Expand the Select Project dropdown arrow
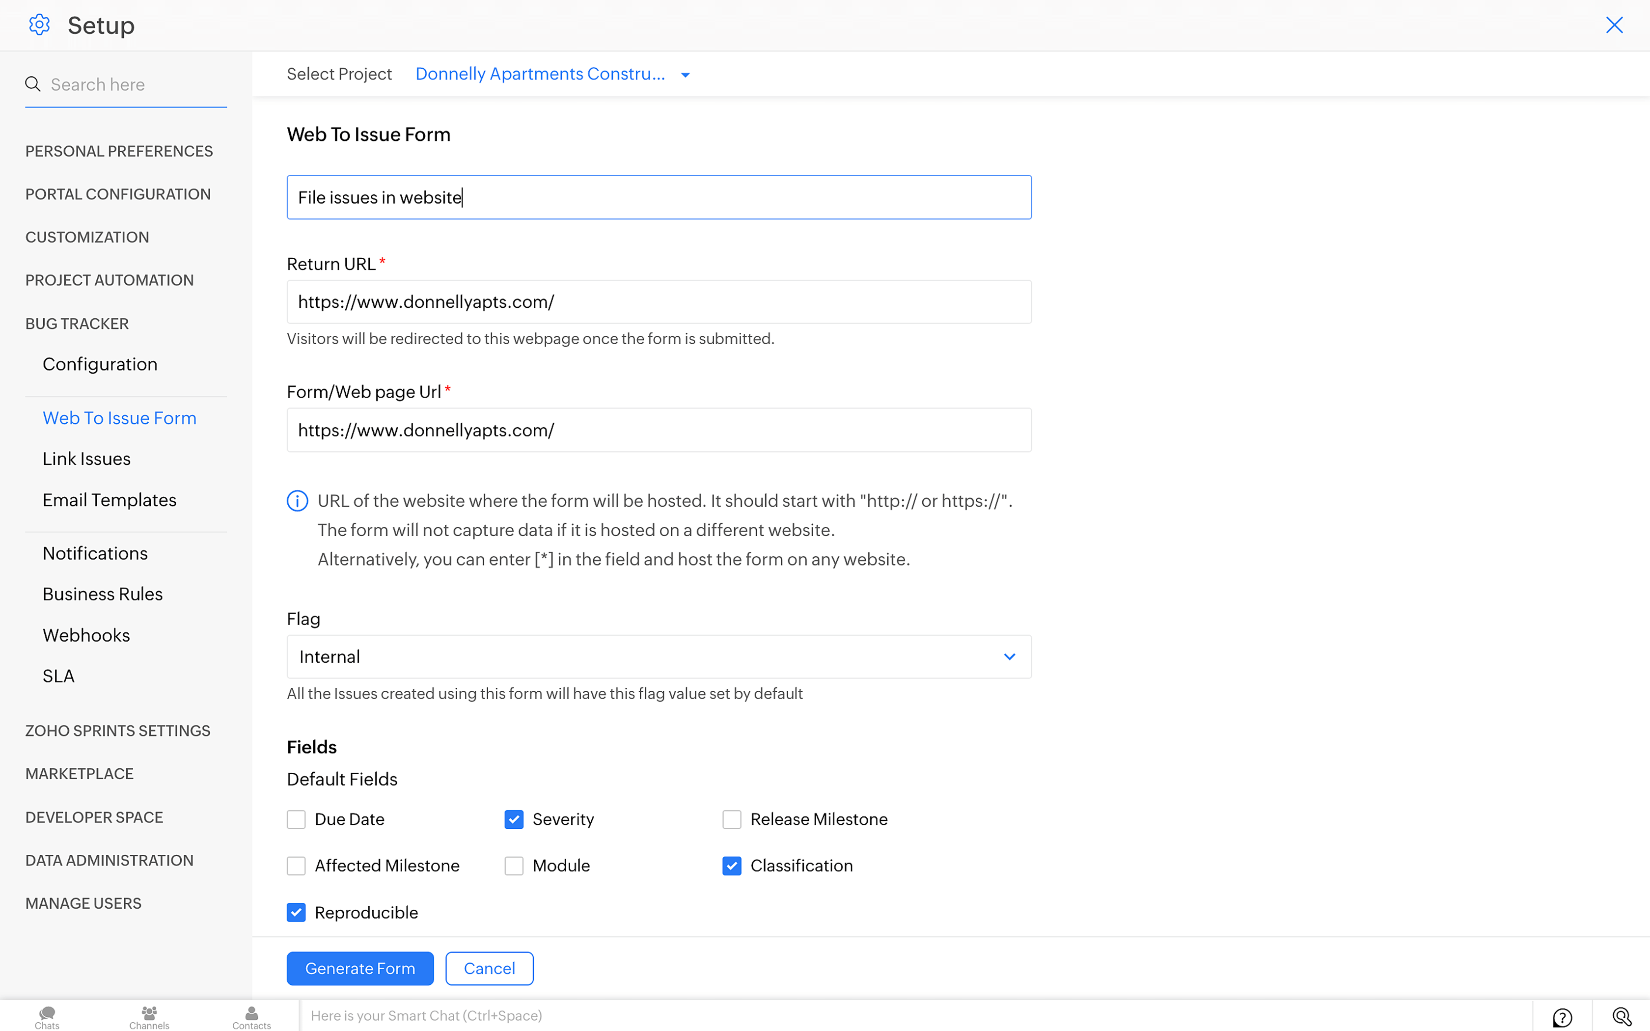The image size is (1650, 1031). point(685,75)
